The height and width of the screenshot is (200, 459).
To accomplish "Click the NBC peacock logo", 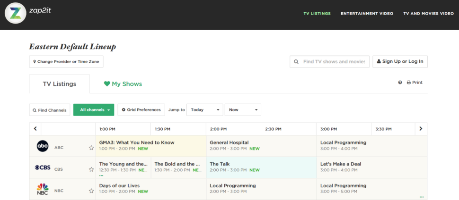I will [43, 190].
